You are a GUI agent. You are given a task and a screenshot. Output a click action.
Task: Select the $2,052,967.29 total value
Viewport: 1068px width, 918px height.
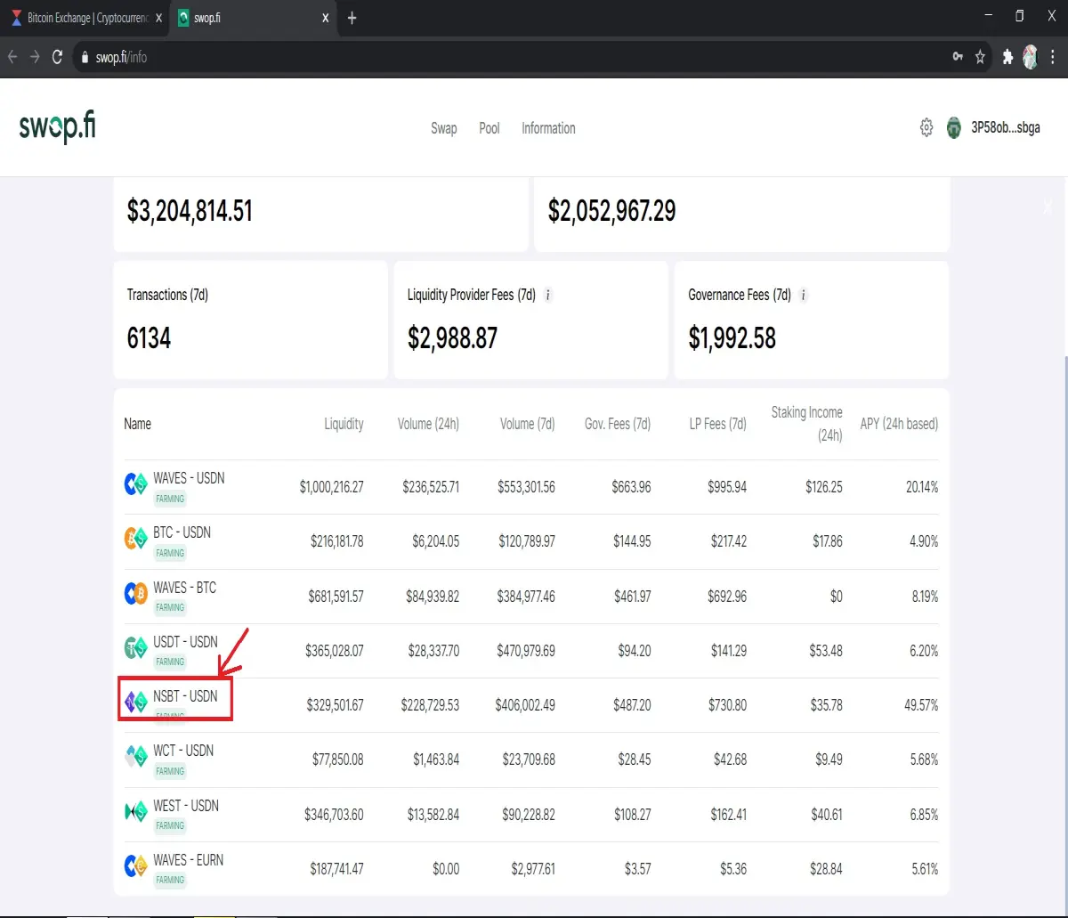click(611, 211)
